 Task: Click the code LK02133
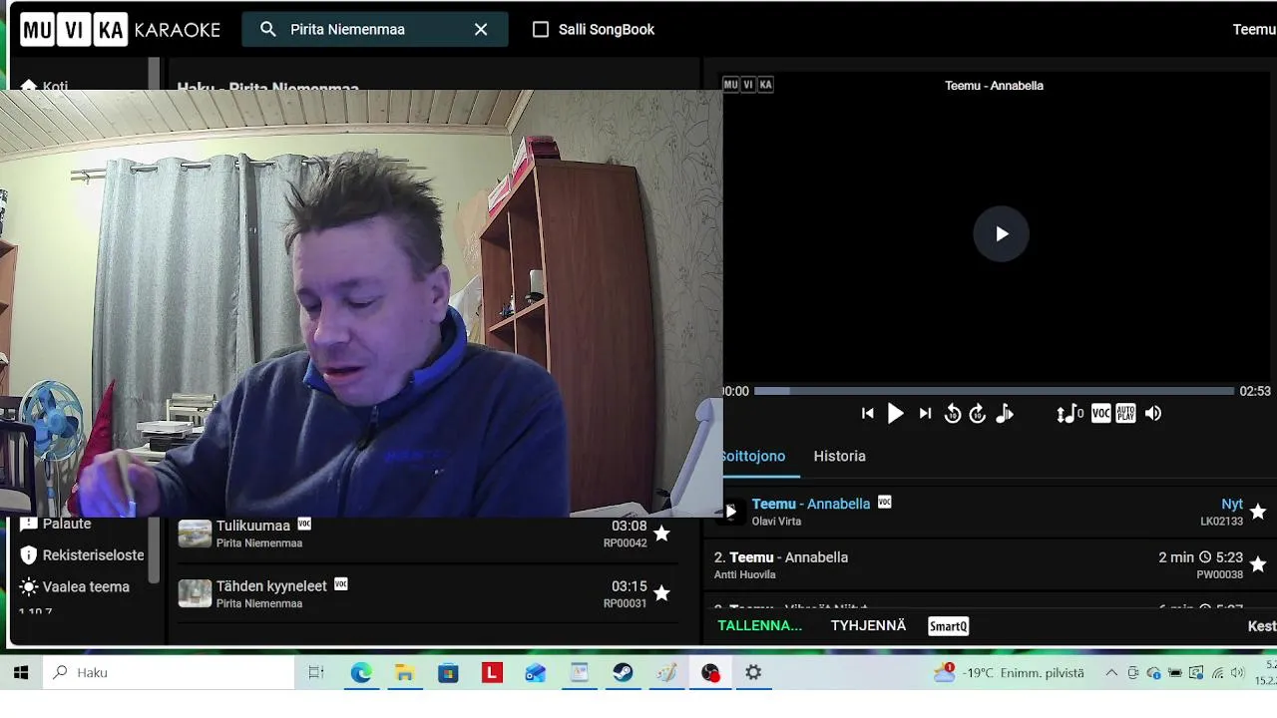coord(1221,522)
